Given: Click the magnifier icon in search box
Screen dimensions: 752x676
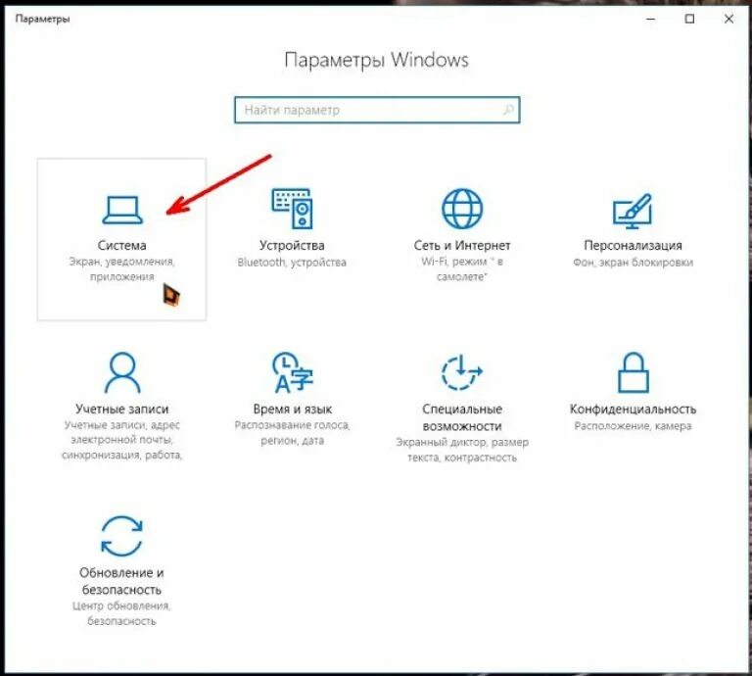Looking at the screenshot, I should pos(508,110).
